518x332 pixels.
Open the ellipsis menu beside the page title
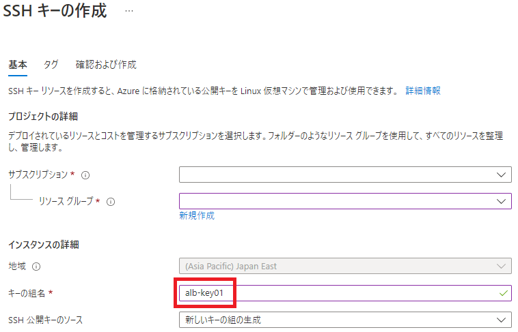coord(129,11)
